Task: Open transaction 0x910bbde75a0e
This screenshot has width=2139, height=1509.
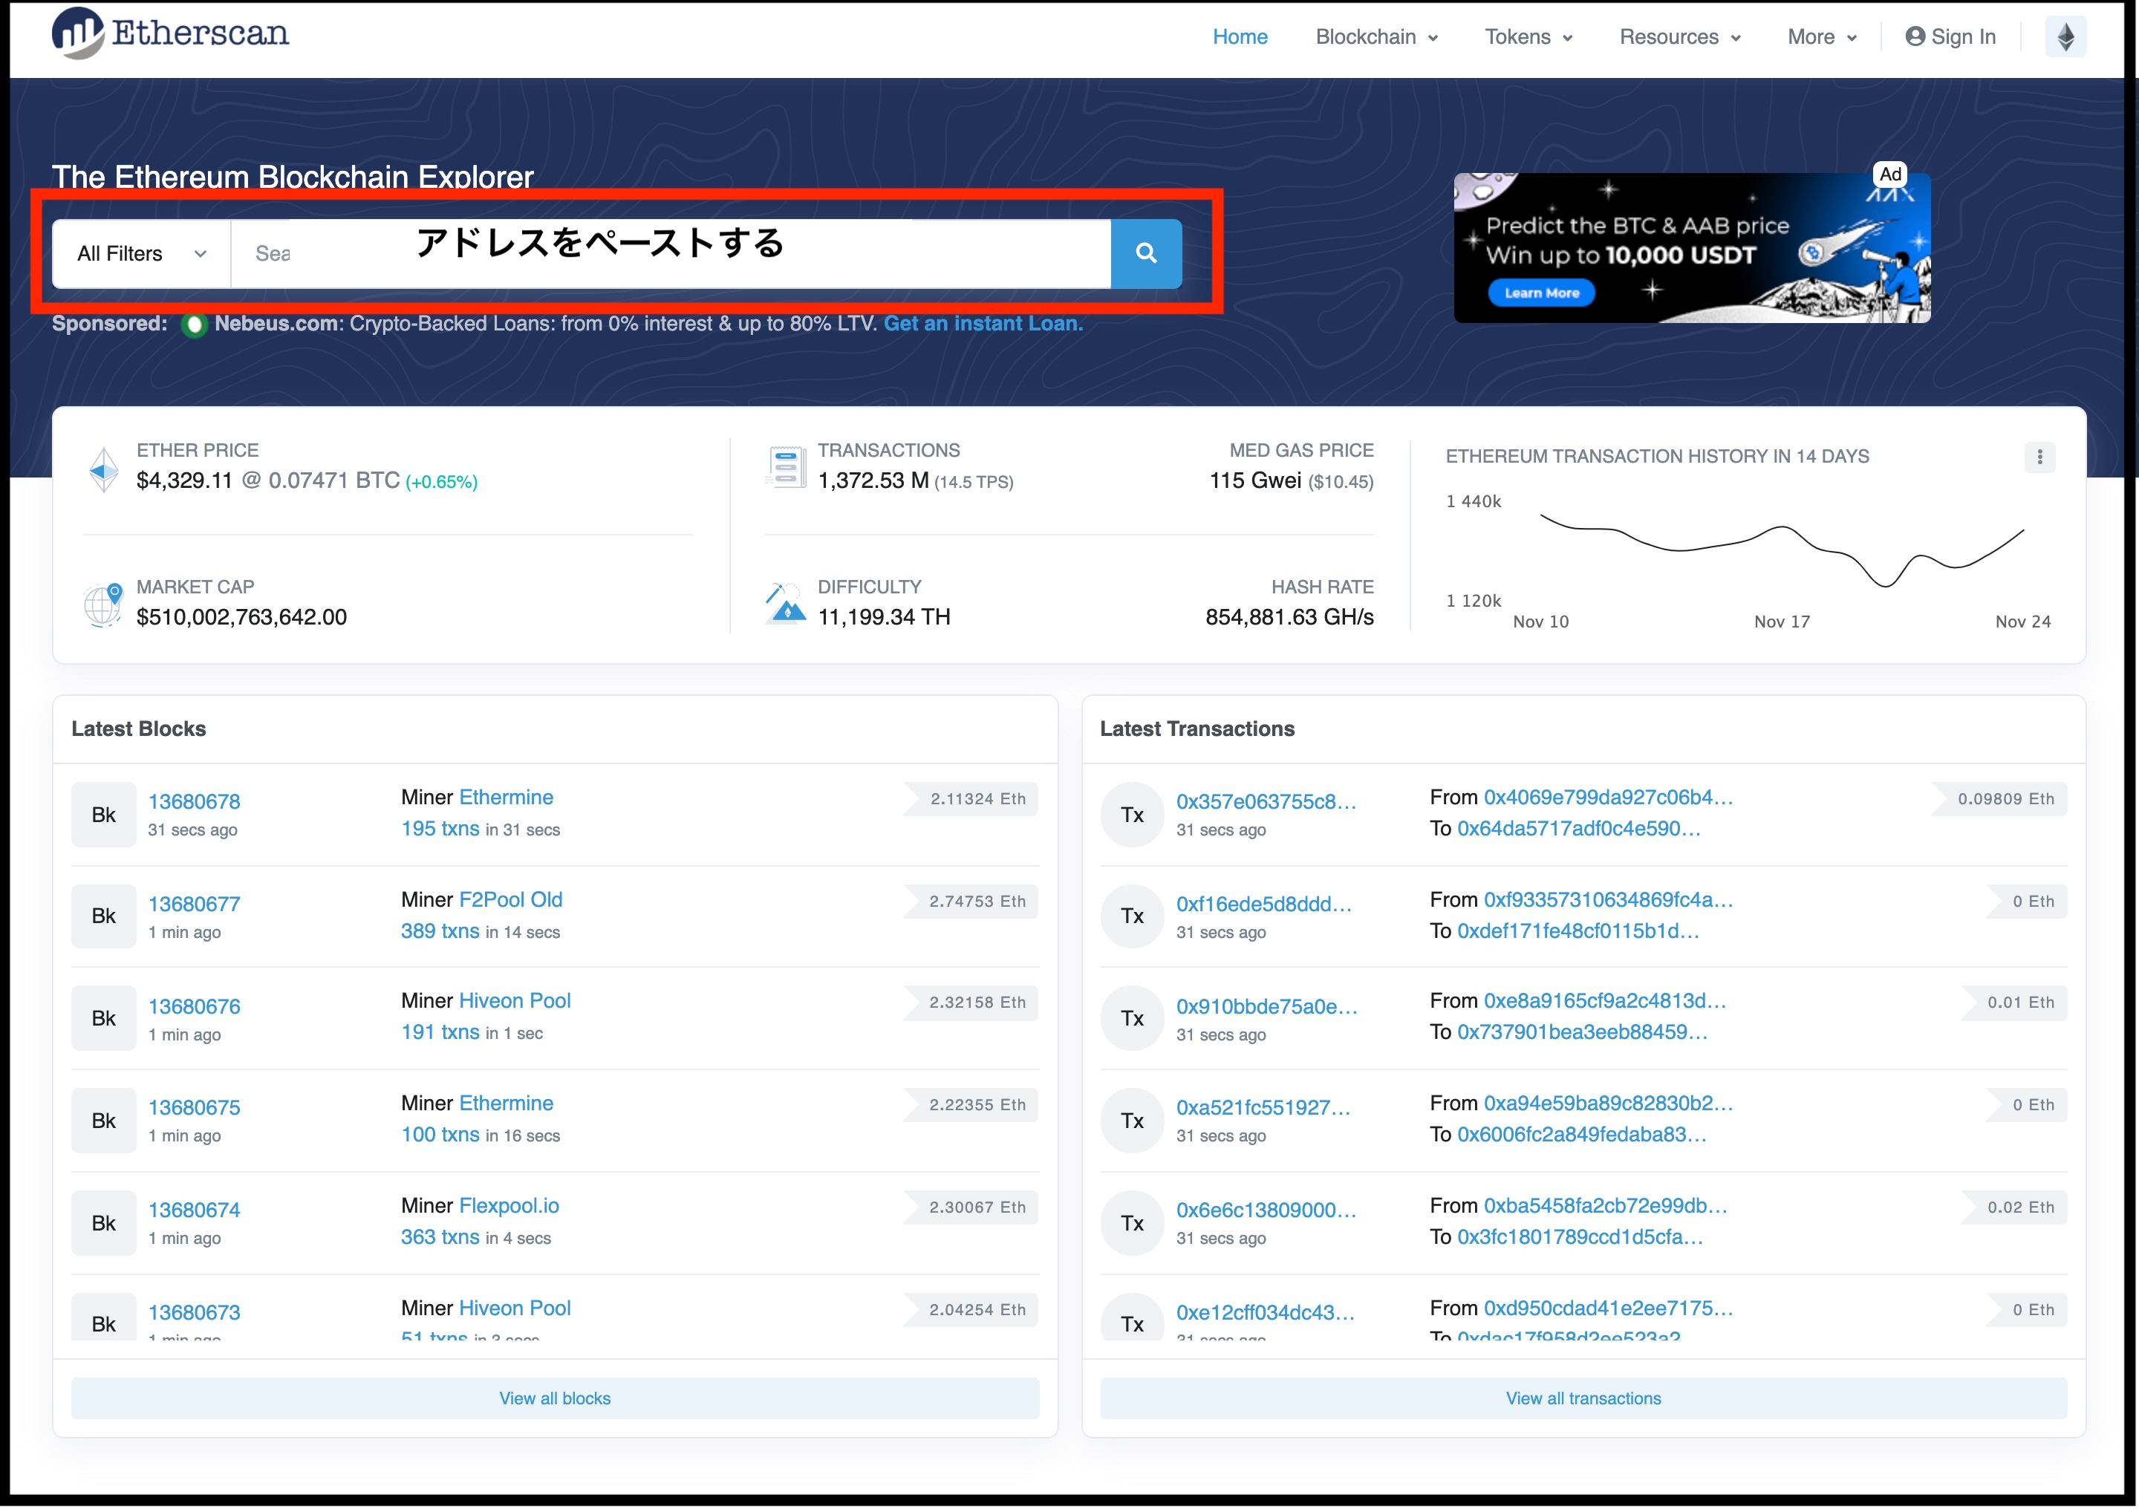Action: [x=1266, y=1007]
